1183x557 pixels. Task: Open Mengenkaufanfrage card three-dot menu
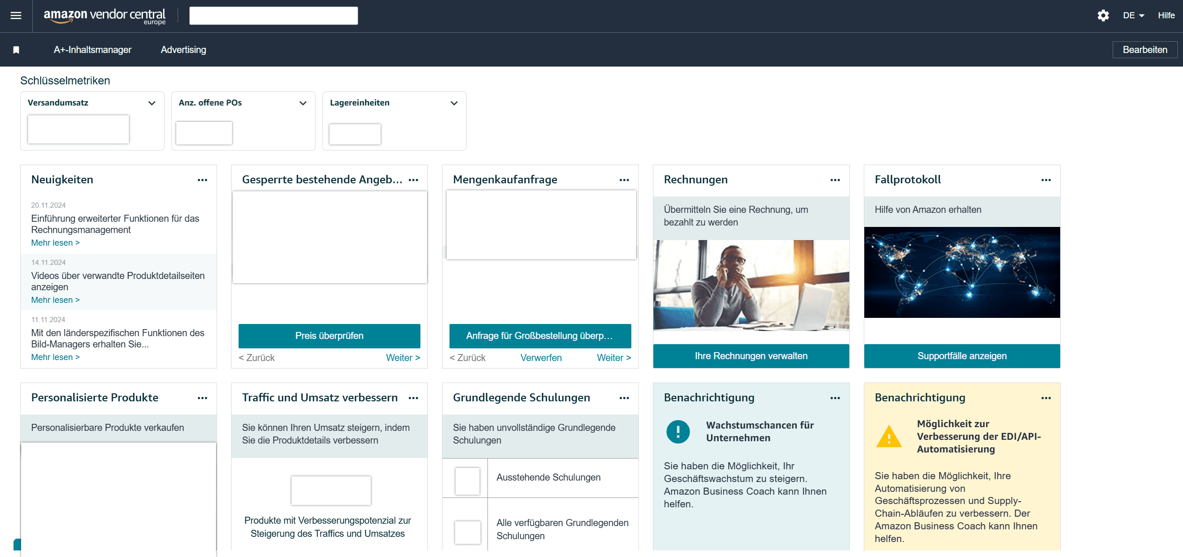624,180
